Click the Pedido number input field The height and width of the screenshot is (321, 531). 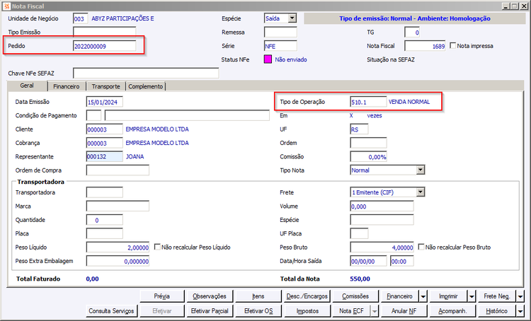(104, 46)
